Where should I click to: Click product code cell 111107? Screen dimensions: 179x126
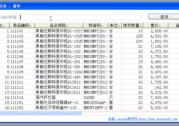click(22, 62)
